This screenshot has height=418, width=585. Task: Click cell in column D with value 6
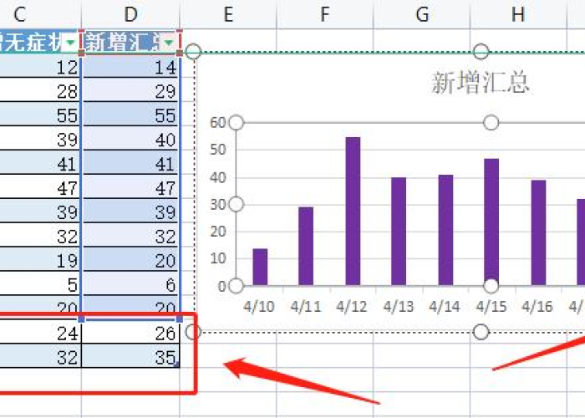tap(130, 284)
